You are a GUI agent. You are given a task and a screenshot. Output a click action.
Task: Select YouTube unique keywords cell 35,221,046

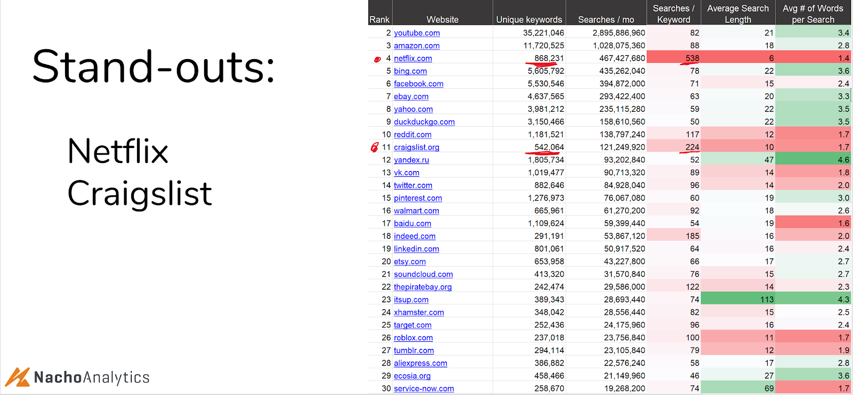[x=529, y=33]
